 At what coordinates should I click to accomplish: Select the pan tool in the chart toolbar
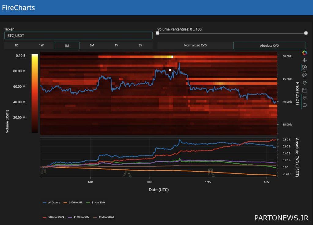[304, 60]
